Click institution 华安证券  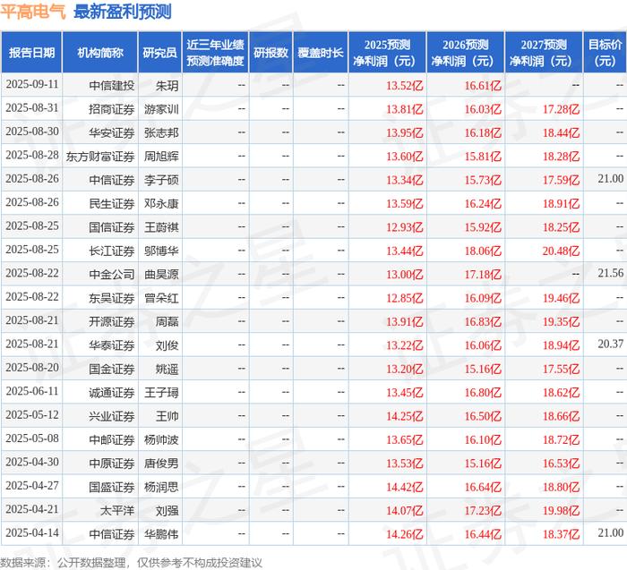pos(112,132)
